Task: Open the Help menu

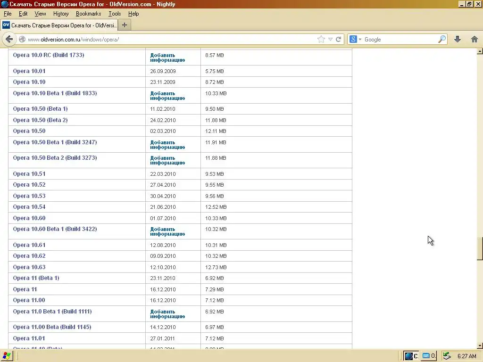Action: point(133,14)
